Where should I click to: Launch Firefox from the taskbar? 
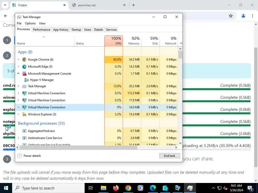pyautogui.click(x=116, y=188)
